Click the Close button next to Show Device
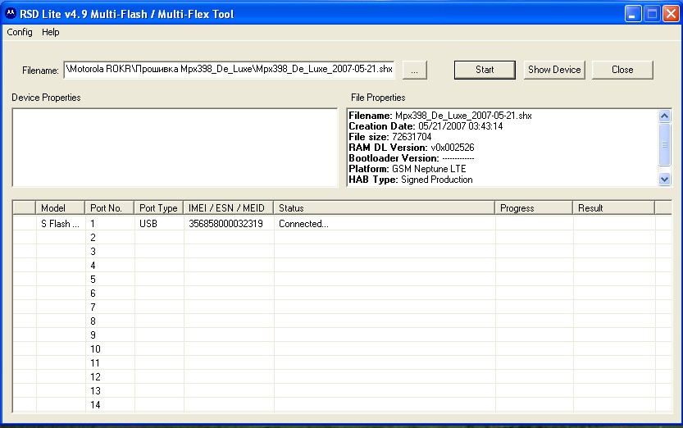The height and width of the screenshot is (428, 683). point(622,70)
